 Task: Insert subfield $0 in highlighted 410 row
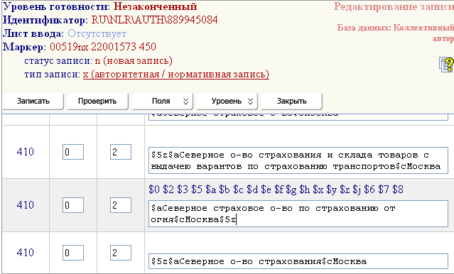pos(154,190)
